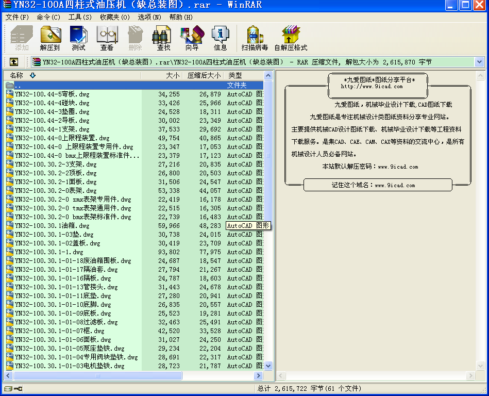489x396 pixels.
Task: Click the Extract To (解压到) toolbar icon
Action: [x=50, y=38]
